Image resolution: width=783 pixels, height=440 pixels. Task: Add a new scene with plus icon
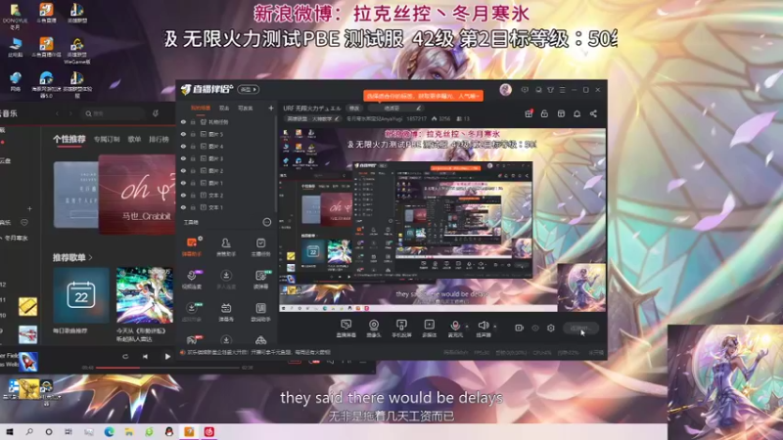(271, 108)
